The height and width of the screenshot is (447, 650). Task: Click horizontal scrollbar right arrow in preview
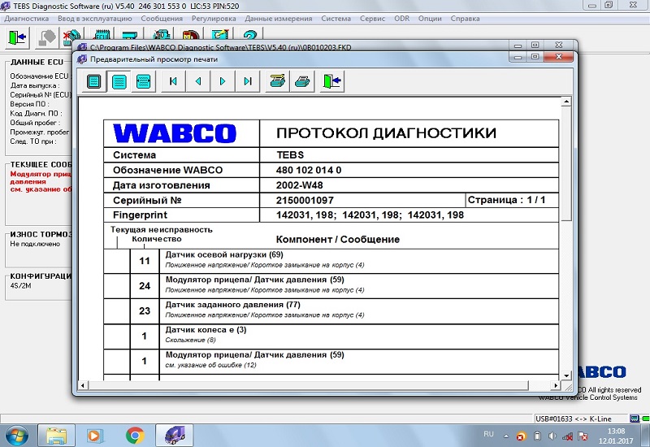click(x=556, y=385)
